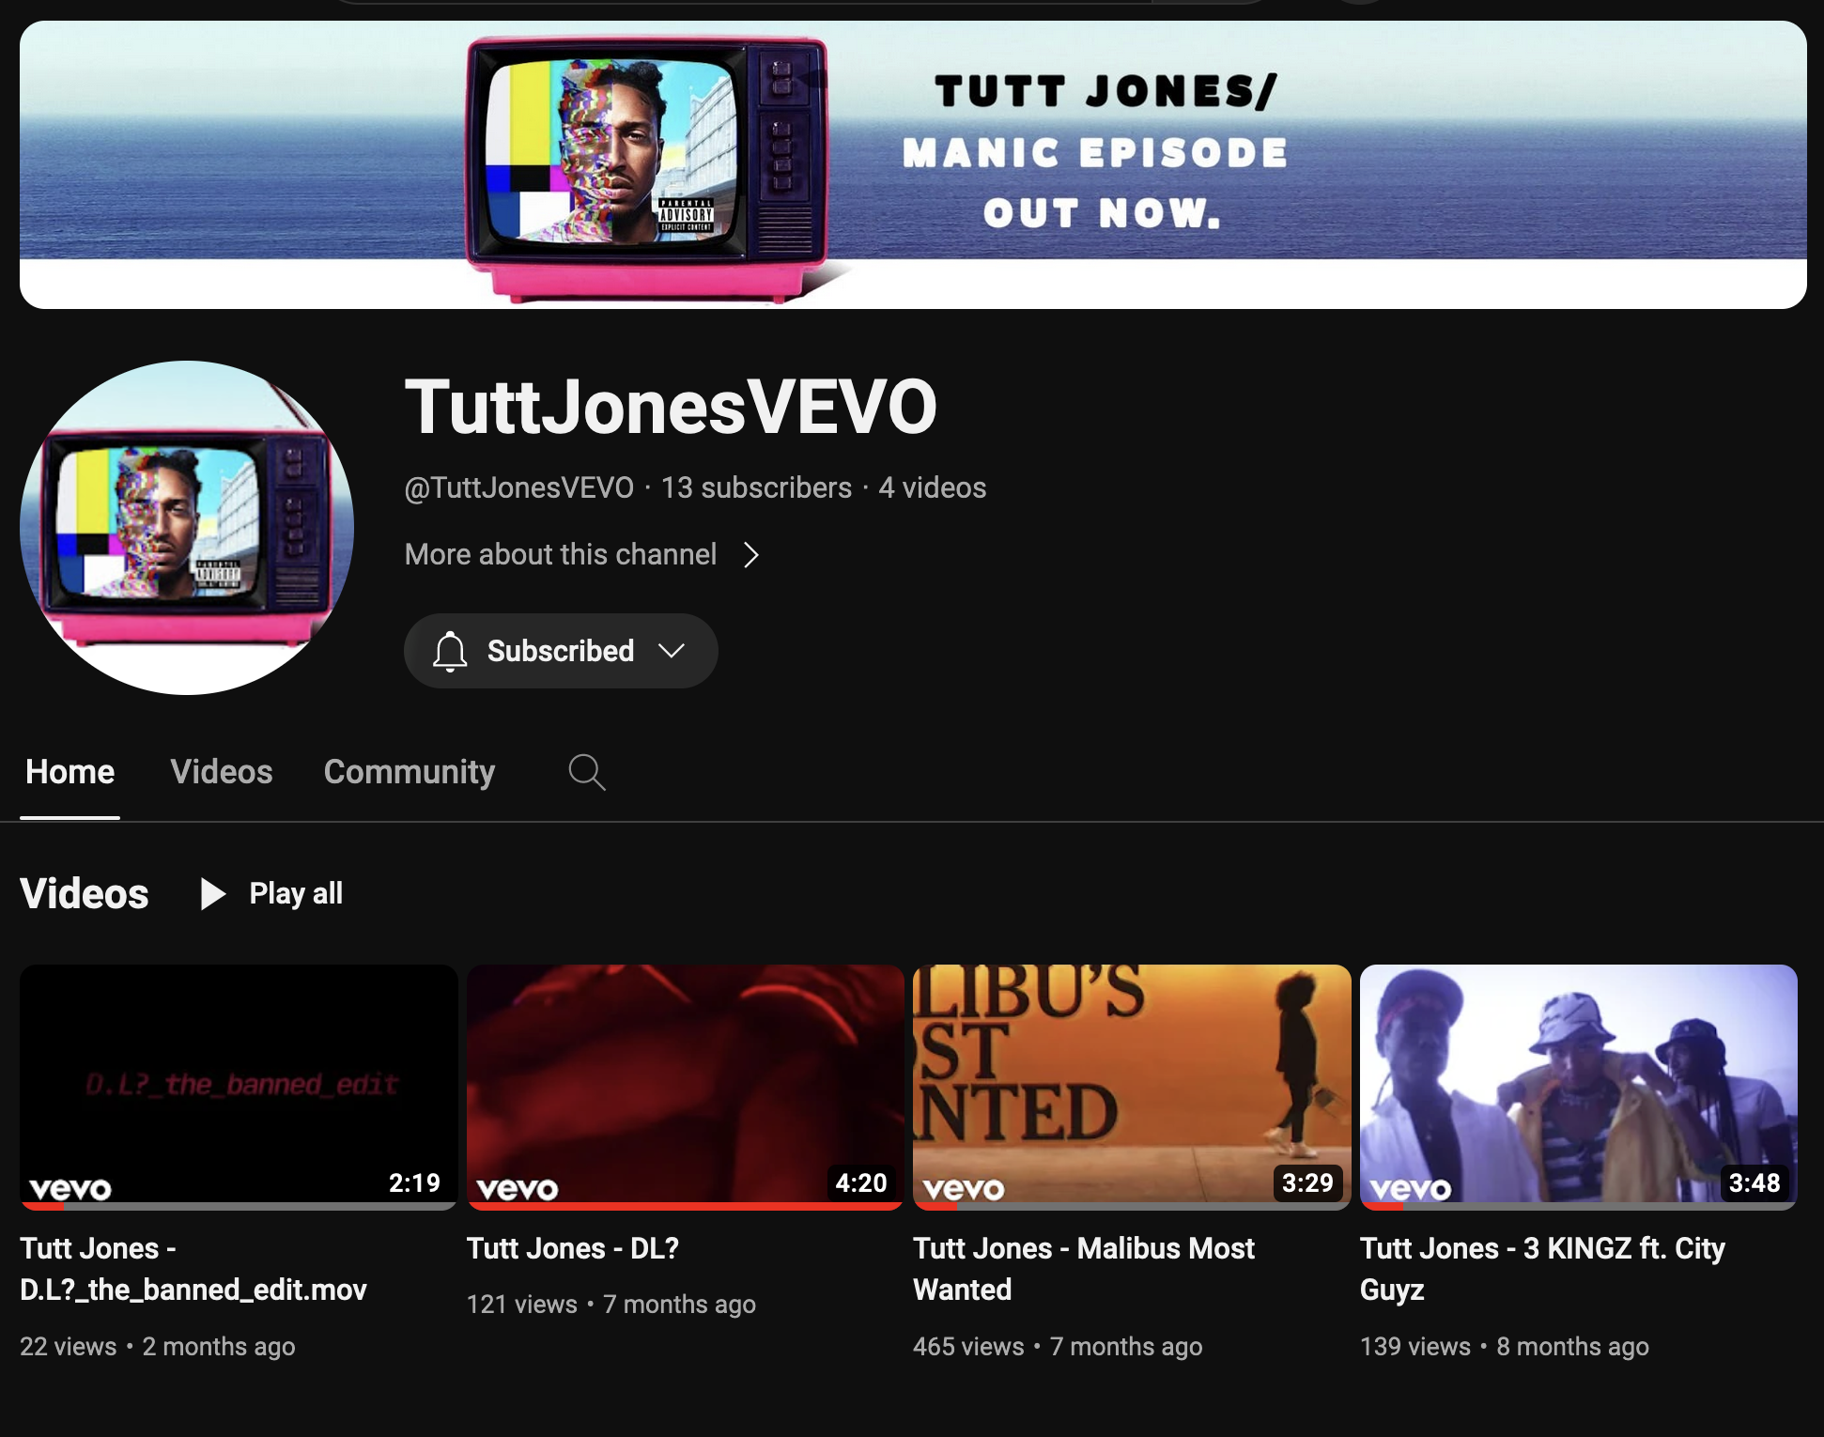Click the 3:48 duration badge
This screenshot has height=1437, width=1824.
pyautogui.click(x=1754, y=1182)
